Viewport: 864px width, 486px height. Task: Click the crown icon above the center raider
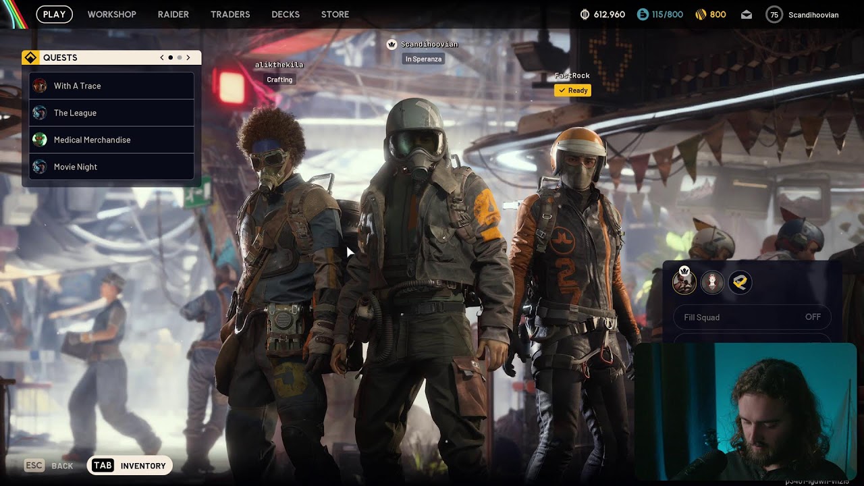point(391,45)
